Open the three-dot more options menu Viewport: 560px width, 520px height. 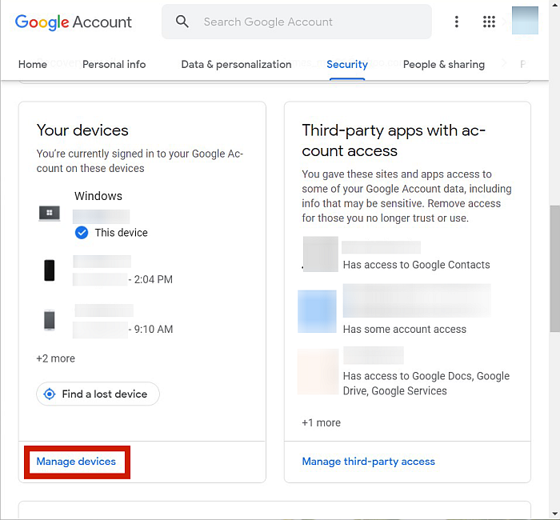pos(457,22)
